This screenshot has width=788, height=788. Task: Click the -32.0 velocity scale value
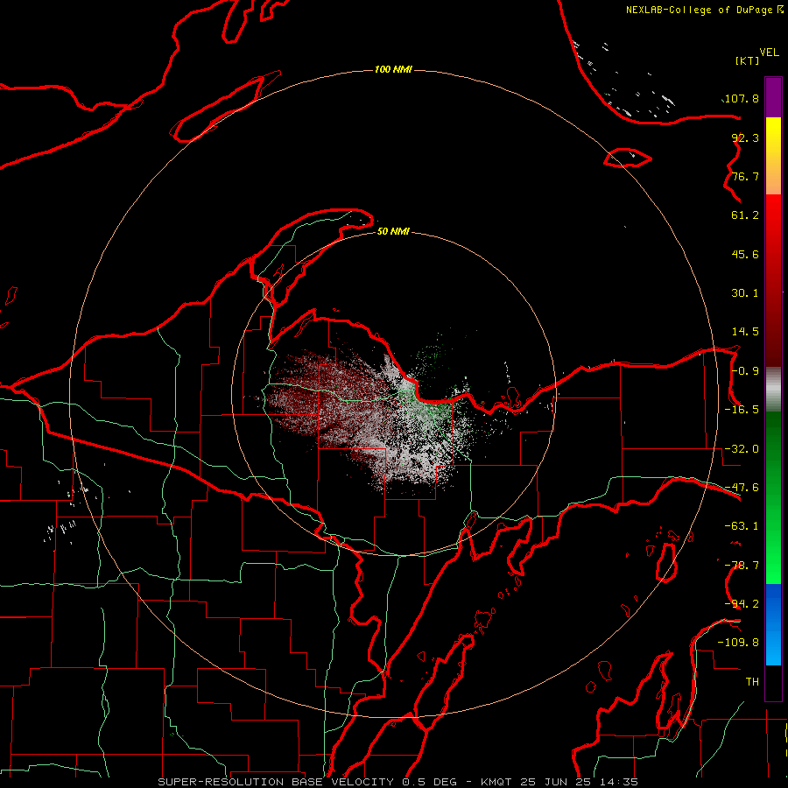click(x=742, y=449)
